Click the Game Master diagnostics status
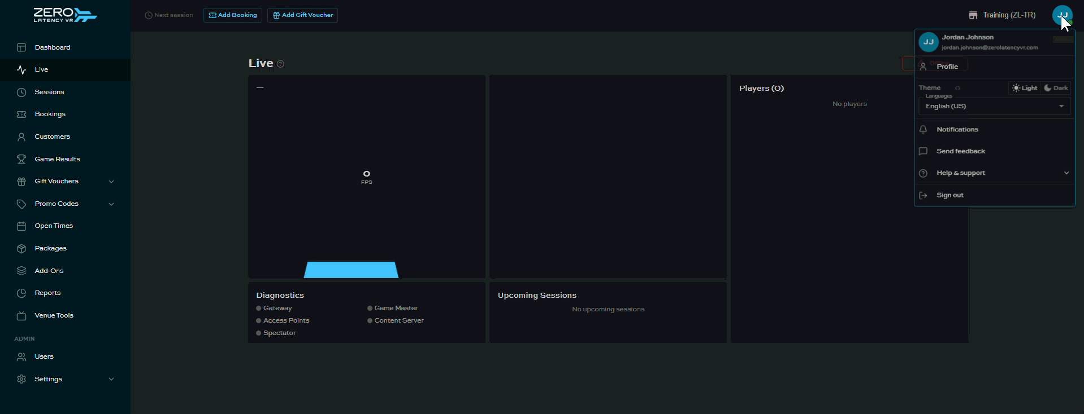Image resolution: width=1084 pixels, height=414 pixels. (x=393, y=308)
